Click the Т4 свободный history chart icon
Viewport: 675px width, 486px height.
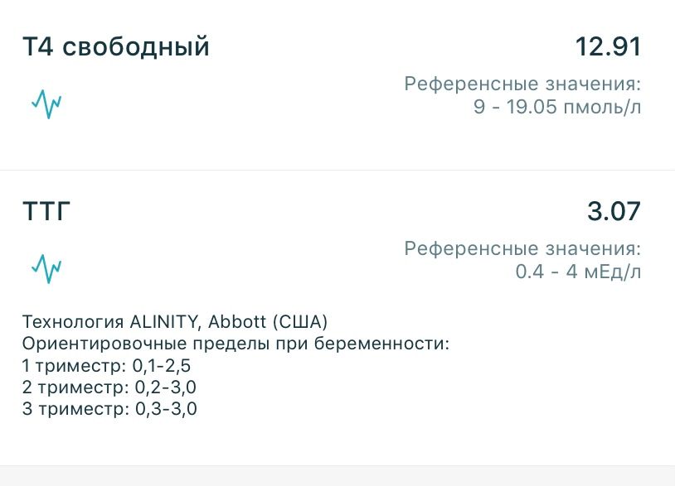click(47, 103)
